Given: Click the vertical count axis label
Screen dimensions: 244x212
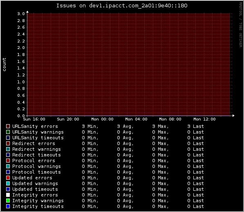Looking at the screenshot, I should point(4,65).
